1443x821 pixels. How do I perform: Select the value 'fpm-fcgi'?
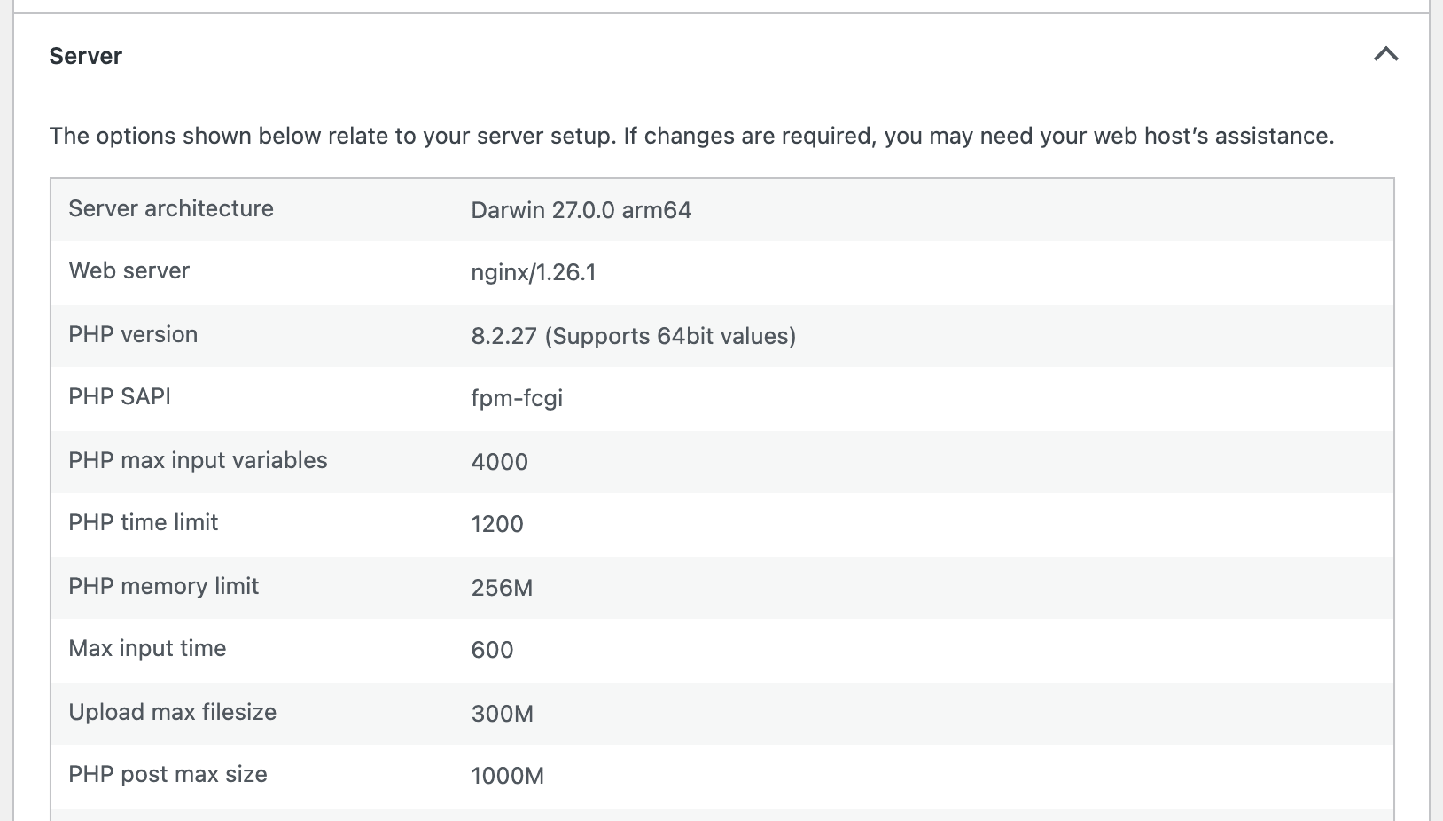coord(517,398)
